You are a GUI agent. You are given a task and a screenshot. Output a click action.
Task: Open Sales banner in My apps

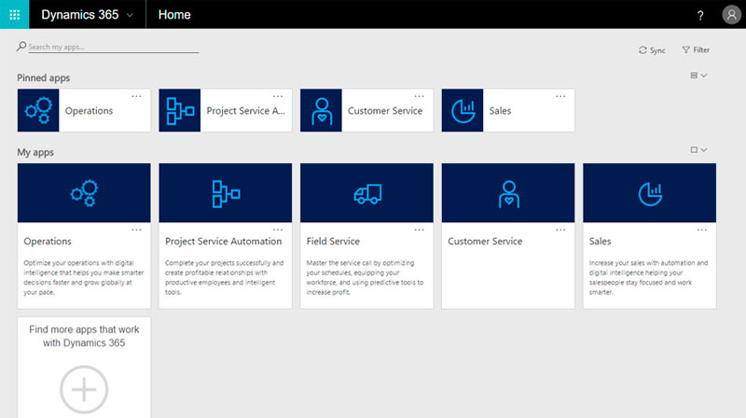point(649,193)
